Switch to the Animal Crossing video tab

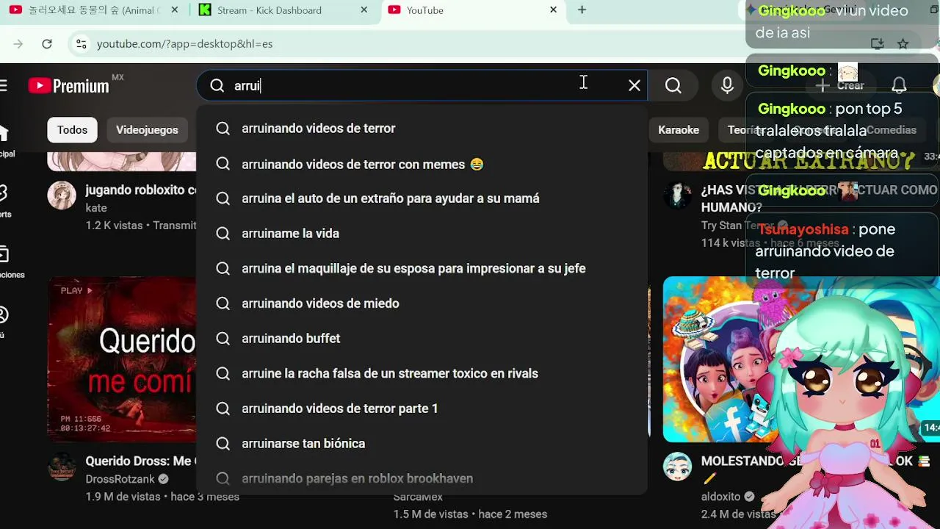(x=93, y=10)
